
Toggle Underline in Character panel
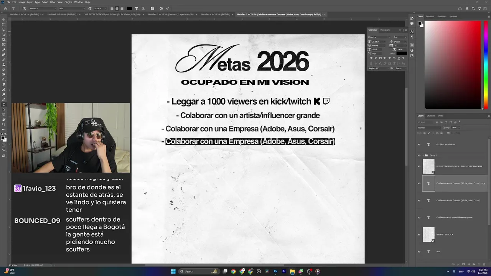click(399, 58)
